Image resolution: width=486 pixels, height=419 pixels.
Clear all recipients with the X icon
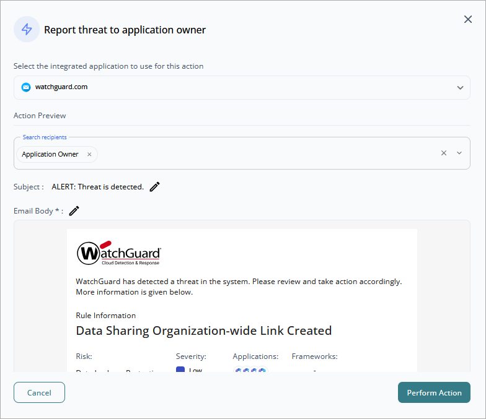444,153
